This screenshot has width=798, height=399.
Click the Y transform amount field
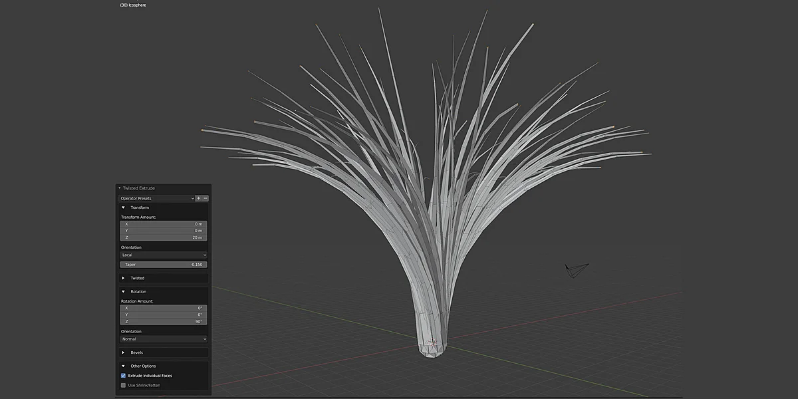(x=163, y=231)
